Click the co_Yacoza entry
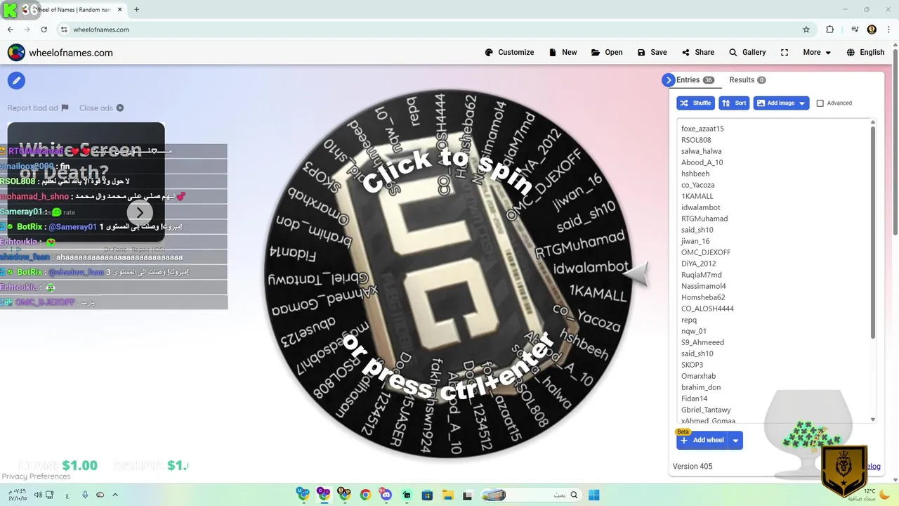The height and width of the screenshot is (506, 899). tap(697, 185)
